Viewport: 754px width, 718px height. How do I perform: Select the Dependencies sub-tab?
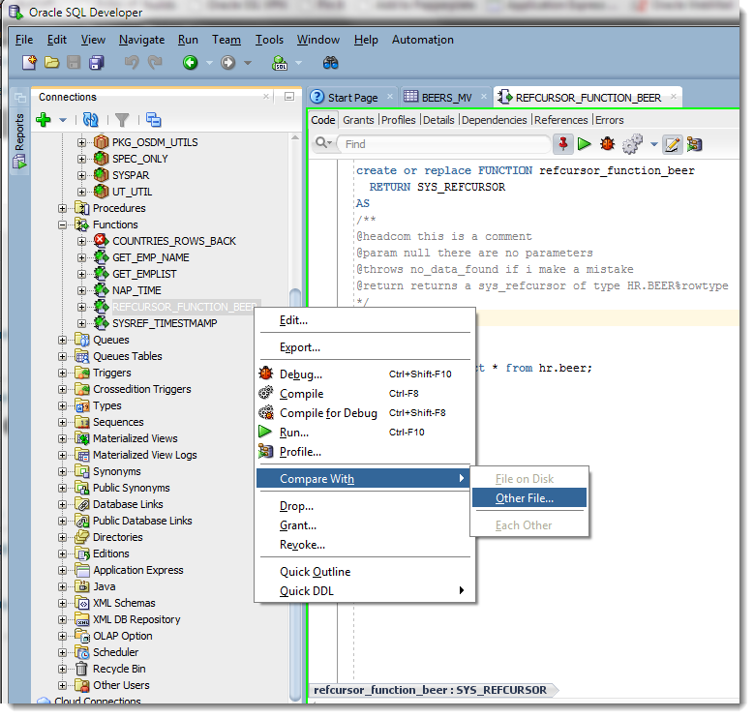pyautogui.click(x=495, y=120)
